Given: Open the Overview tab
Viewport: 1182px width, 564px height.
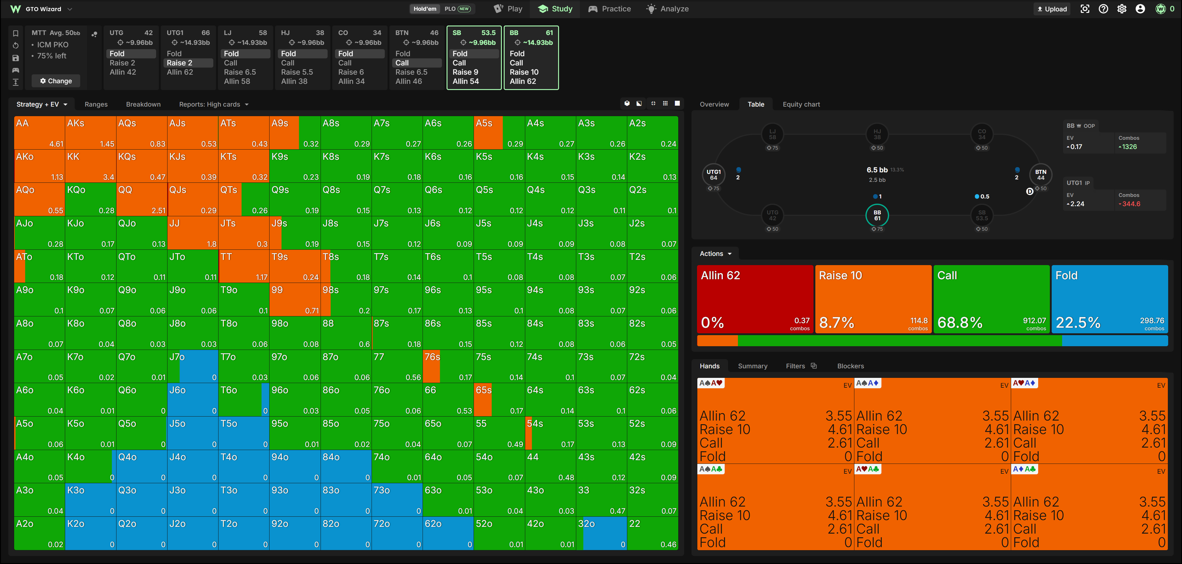Looking at the screenshot, I should pos(714,104).
